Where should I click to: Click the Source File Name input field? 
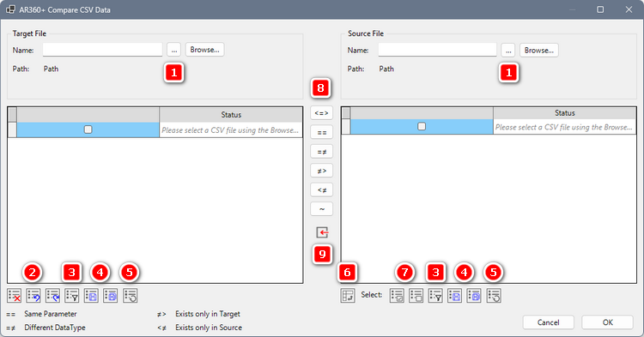coord(437,50)
